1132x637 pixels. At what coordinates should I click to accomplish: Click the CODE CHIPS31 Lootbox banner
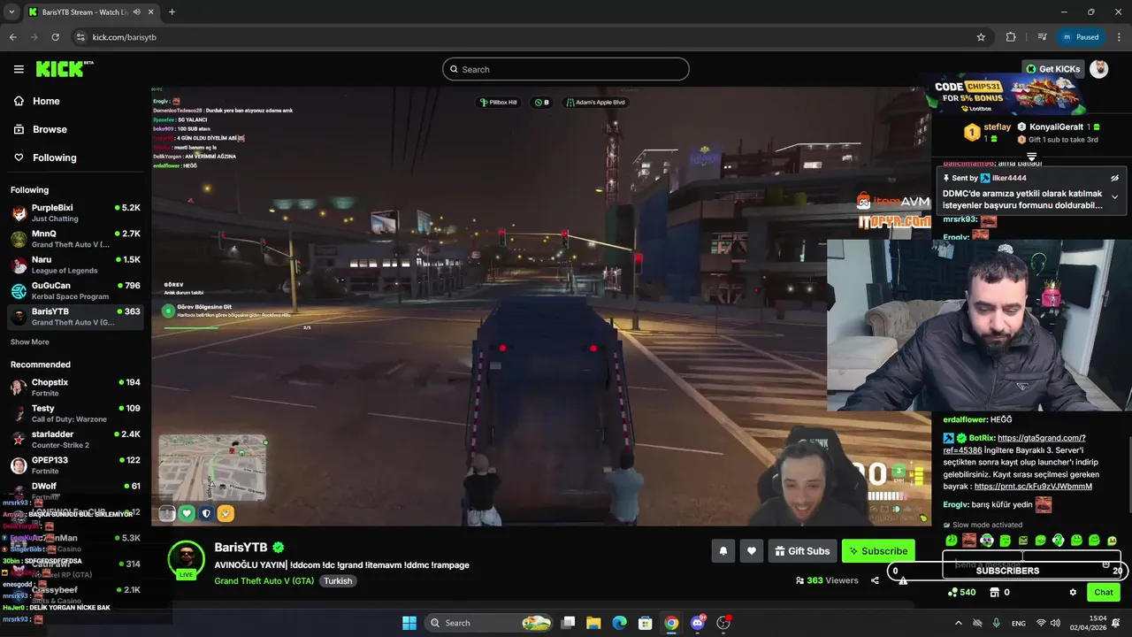pyautogui.click(x=1008, y=93)
